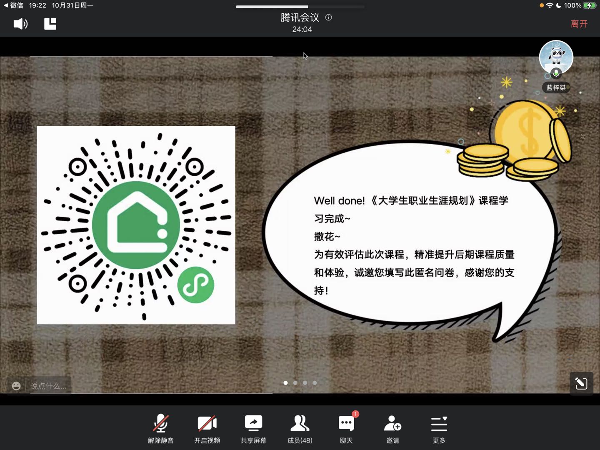
Task: Return to 微信 via back arrow
Action: [13, 5]
